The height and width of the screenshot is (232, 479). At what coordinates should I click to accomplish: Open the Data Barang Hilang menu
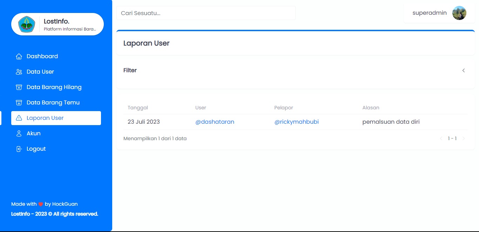54,87
